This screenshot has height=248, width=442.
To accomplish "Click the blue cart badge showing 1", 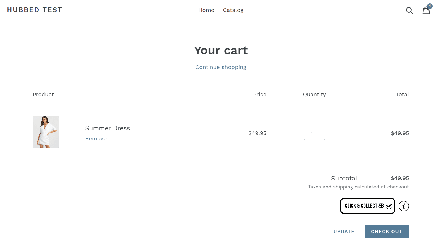I will click(430, 6).
